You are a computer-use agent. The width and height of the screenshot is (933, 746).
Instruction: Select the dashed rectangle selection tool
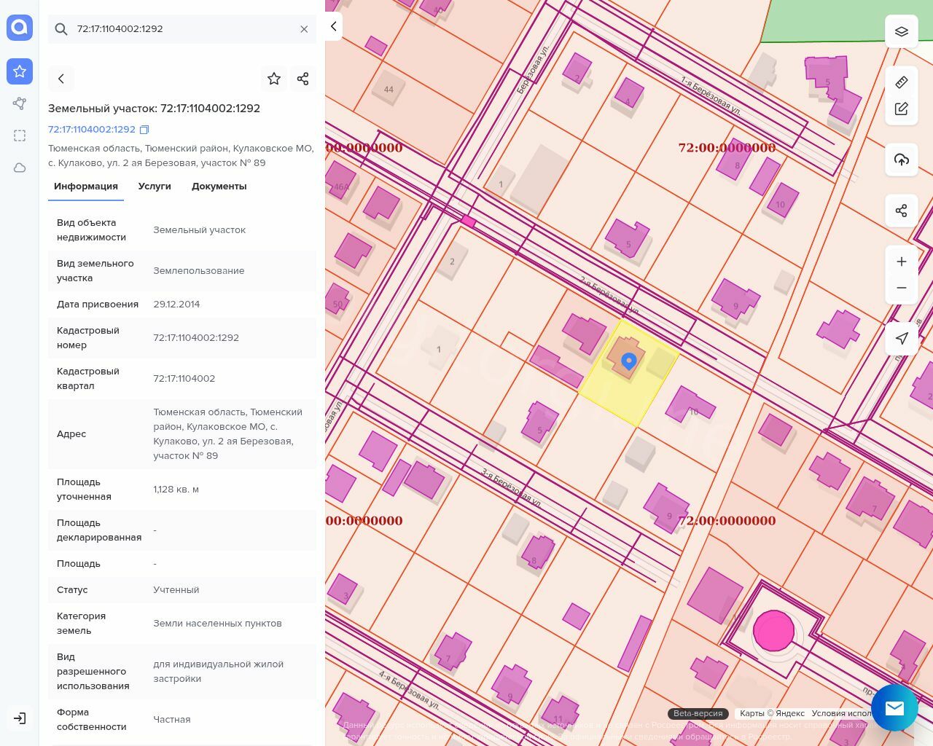tap(20, 136)
